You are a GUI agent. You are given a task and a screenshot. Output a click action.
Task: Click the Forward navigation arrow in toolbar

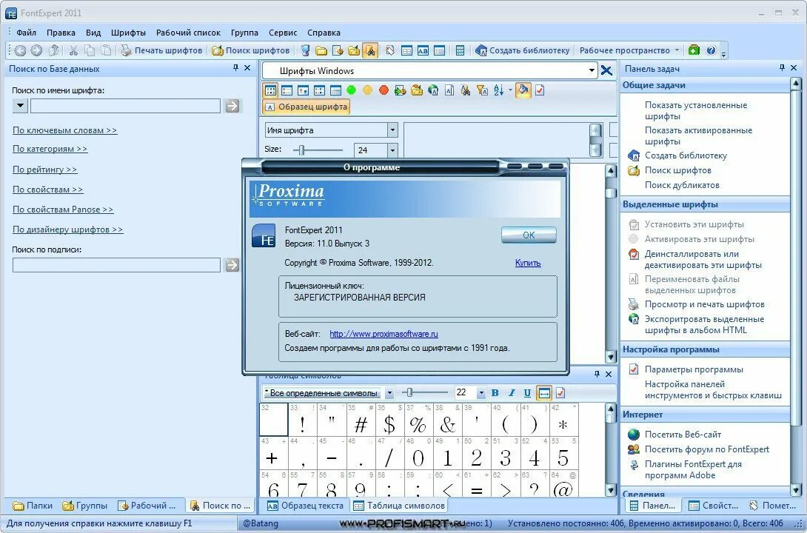pos(36,50)
